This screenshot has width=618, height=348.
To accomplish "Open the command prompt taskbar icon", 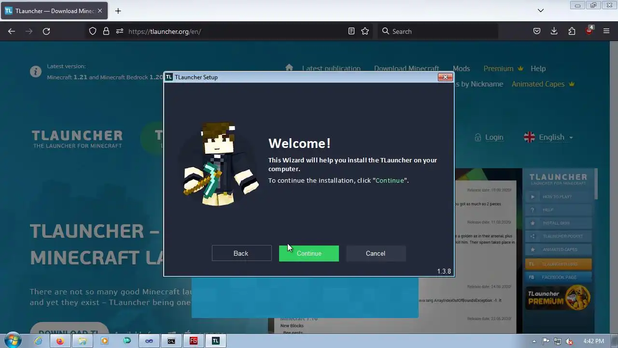I will click(171, 341).
